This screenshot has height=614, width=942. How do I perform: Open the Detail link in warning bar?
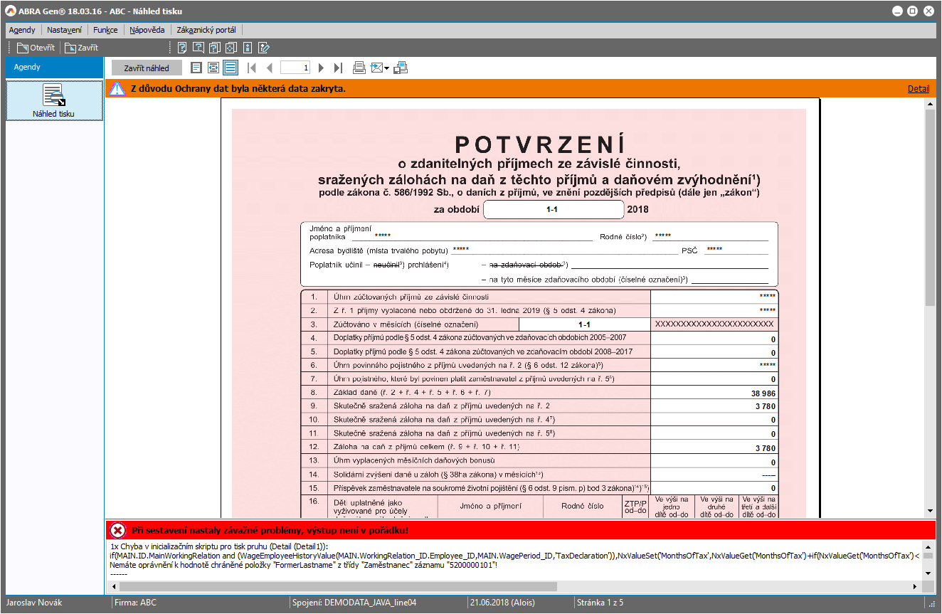pos(918,89)
